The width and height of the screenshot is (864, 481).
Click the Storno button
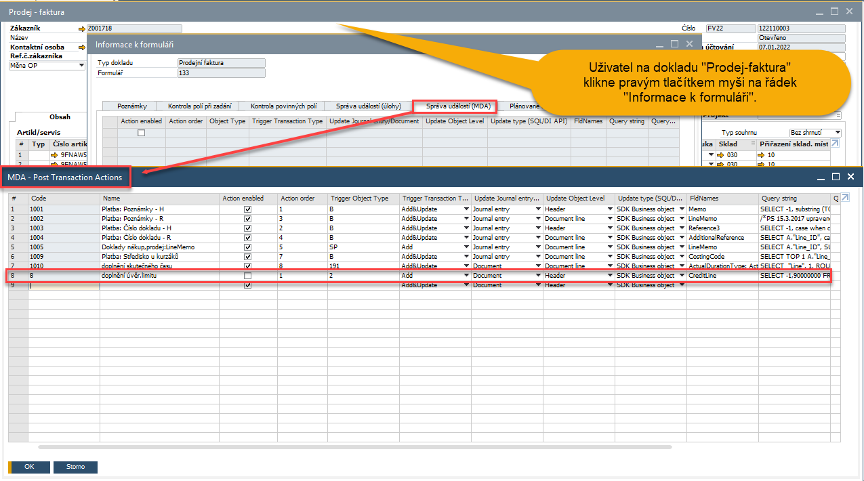click(75, 467)
